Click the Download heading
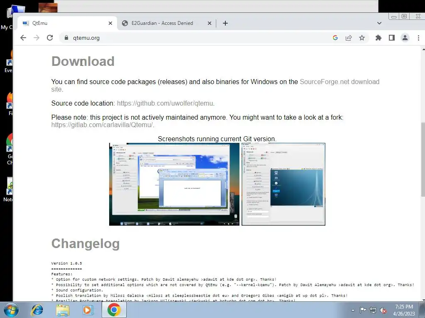Viewport: 425px width, 318px height. click(x=83, y=61)
